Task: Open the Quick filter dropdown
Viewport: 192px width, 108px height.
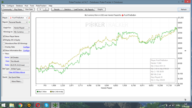Action: [19, 77]
